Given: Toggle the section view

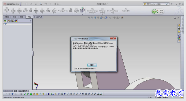Looking at the screenshot, I should 98,18.
